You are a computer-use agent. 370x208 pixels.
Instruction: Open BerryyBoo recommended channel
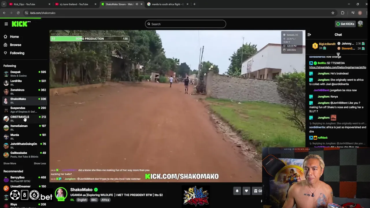pyautogui.click(x=25, y=179)
